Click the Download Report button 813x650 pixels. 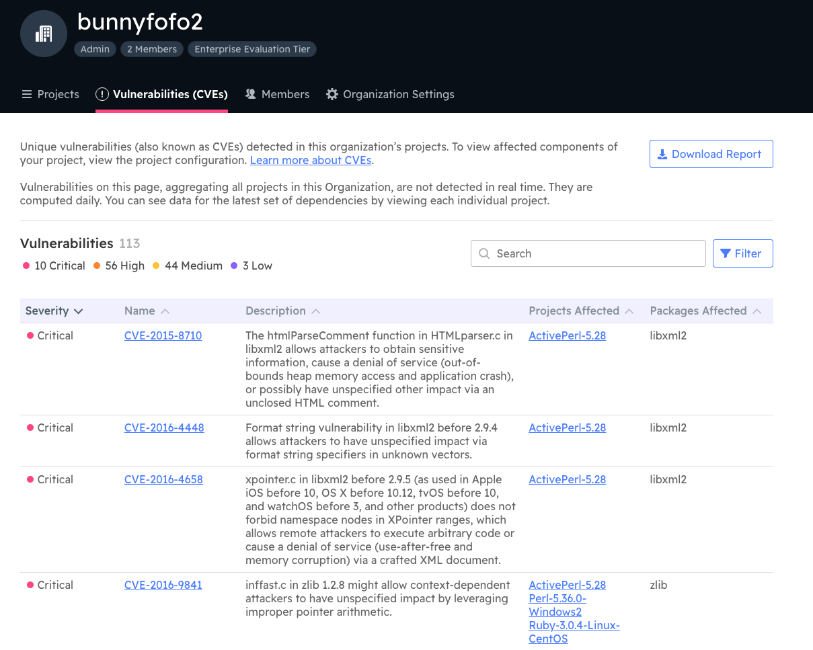pos(711,154)
